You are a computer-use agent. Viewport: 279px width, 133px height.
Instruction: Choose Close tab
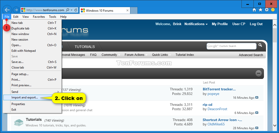(x=32, y=68)
